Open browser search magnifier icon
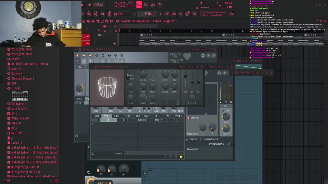This screenshot has height=184, width=328. click(x=56, y=181)
